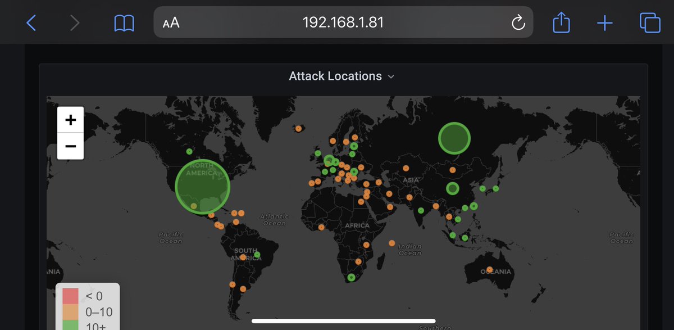Click the green '10+' legend swatch
Screen dimensions: 674x330
pyautogui.click(x=70, y=325)
